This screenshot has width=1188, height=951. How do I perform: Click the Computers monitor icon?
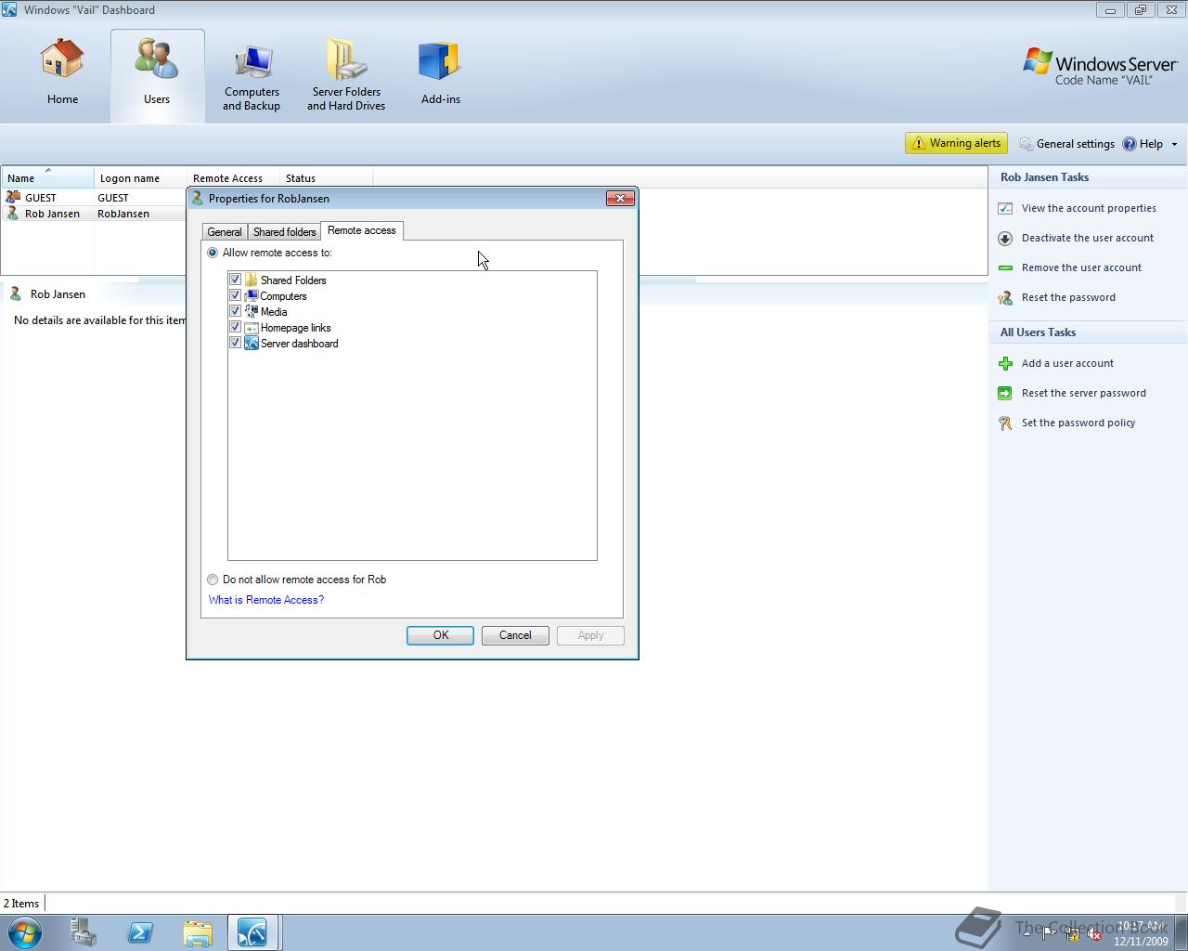pos(251,295)
